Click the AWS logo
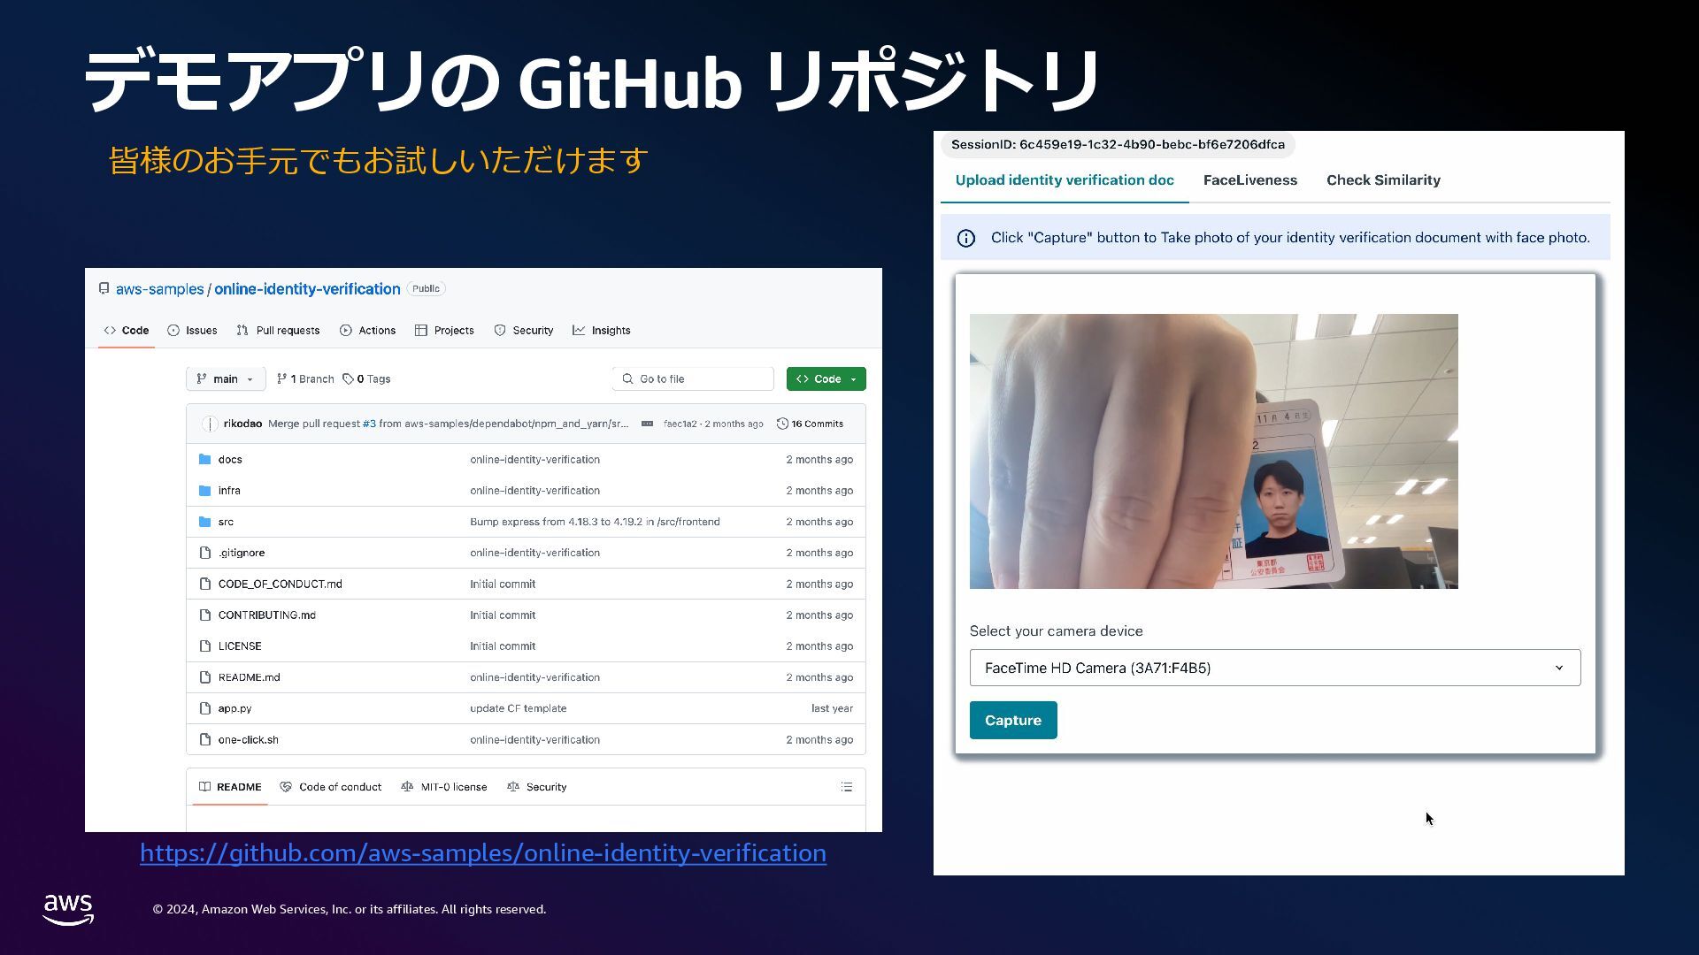 pos(68,910)
